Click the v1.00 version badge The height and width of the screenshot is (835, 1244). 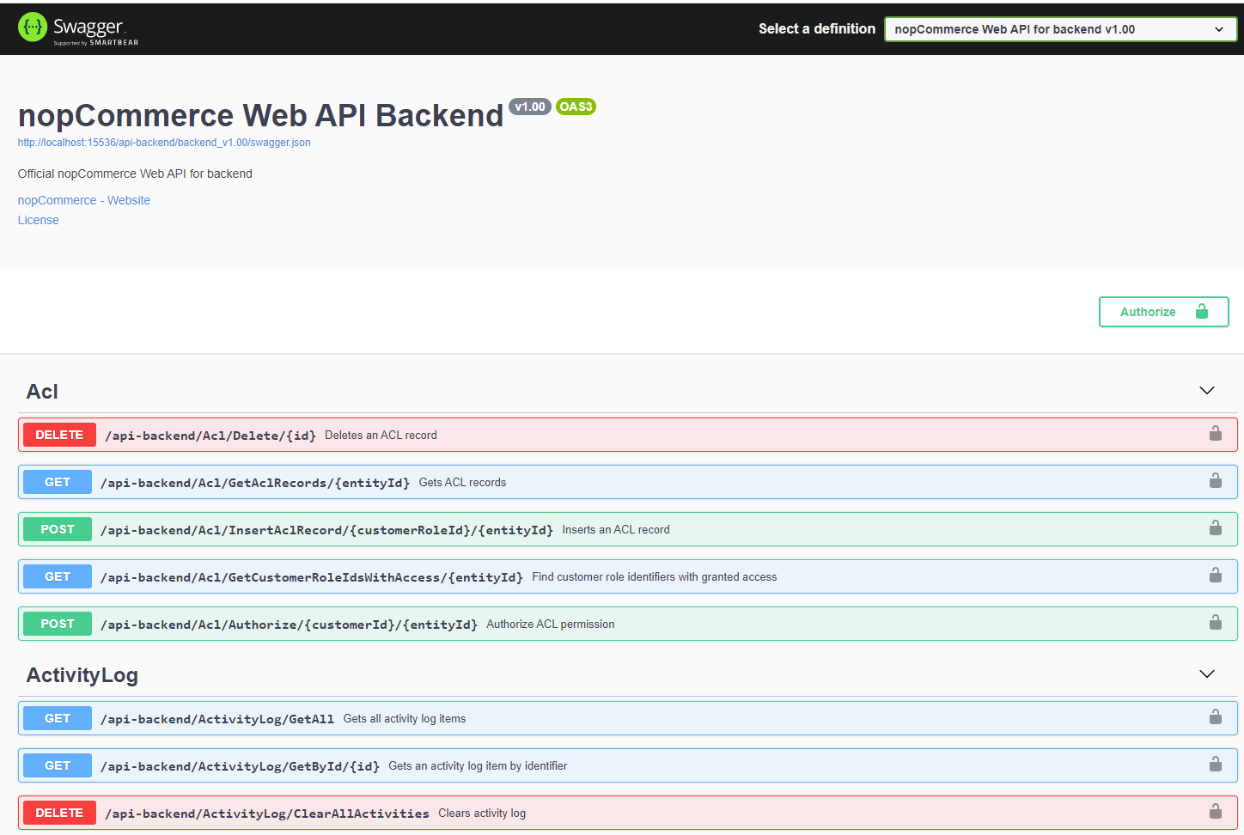530,107
